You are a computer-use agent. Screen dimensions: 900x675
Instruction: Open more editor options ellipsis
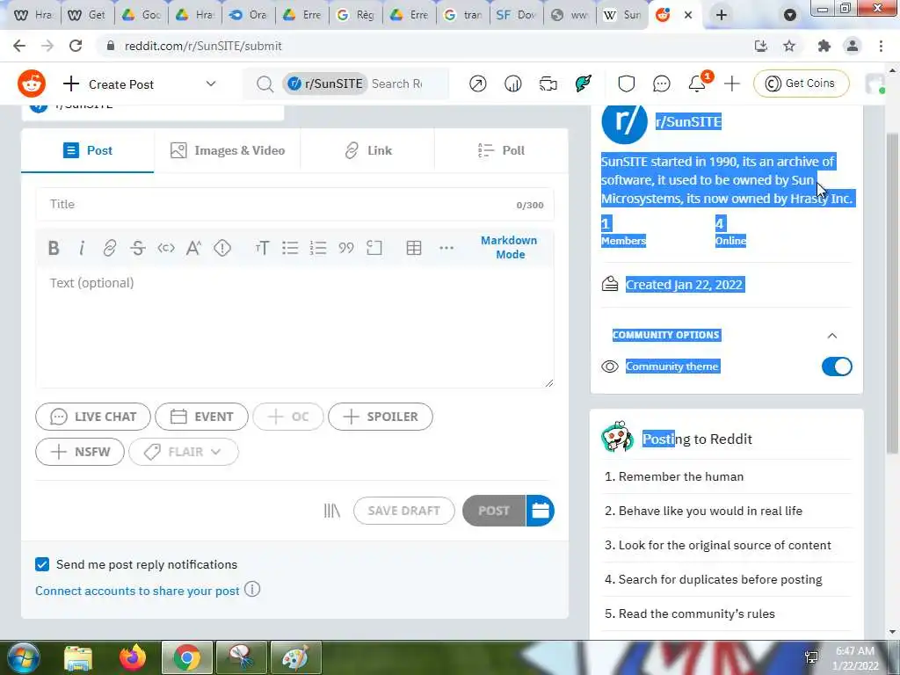point(446,248)
